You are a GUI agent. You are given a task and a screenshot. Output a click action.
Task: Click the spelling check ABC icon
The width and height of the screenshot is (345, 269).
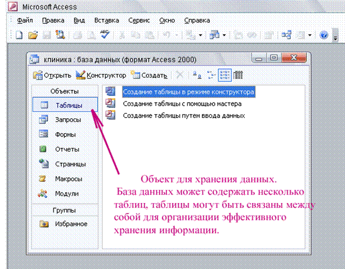click(x=104, y=35)
